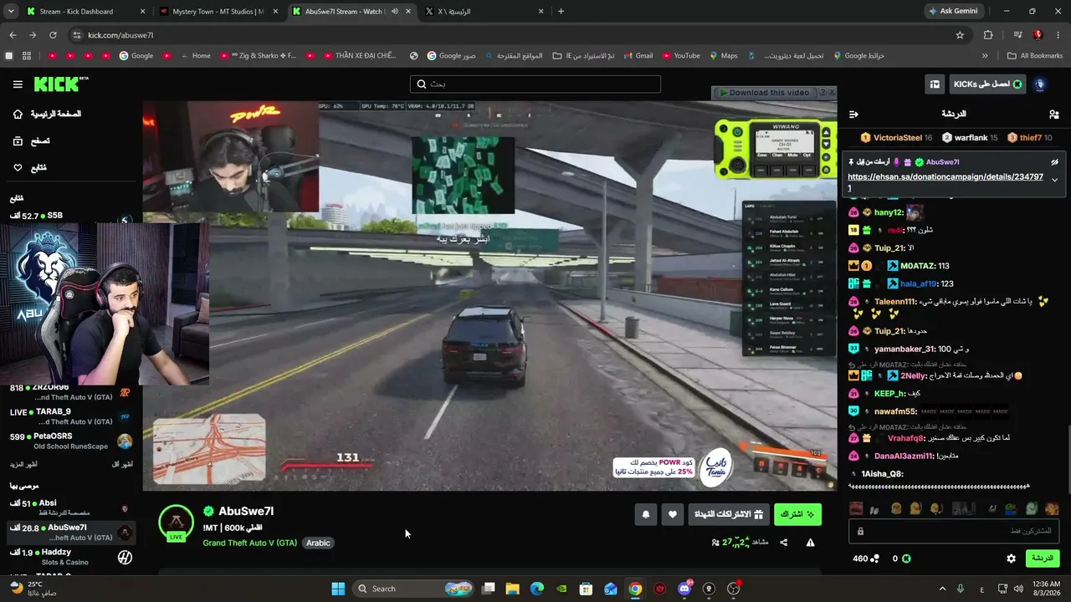Open Browse in Kick sidebar

click(31, 141)
